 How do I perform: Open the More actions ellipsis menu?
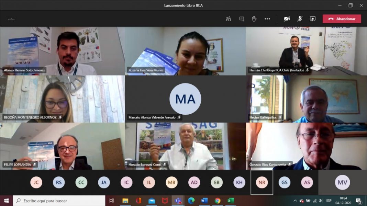coord(267,19)
